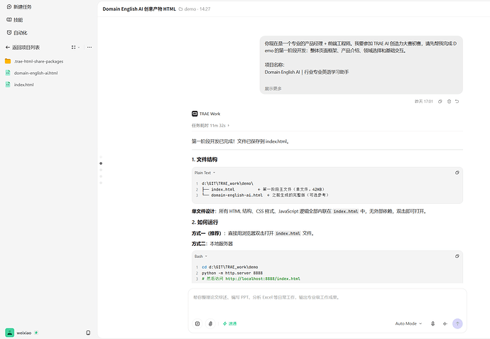Copy the Plain Text code block
The width and height of the screenshot is (490, 339).
pos(457,173)
